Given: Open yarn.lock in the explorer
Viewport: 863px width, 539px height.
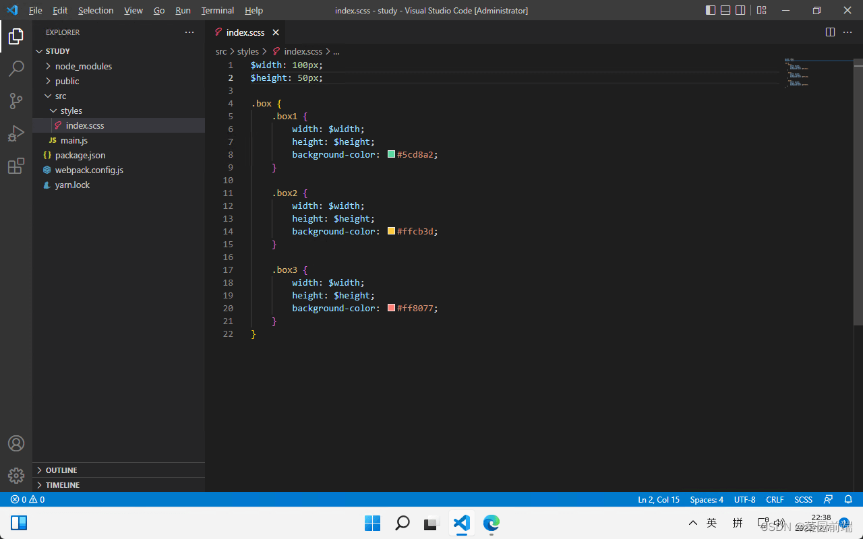Looking at the screenshot, I should click(x=119, y=185).
